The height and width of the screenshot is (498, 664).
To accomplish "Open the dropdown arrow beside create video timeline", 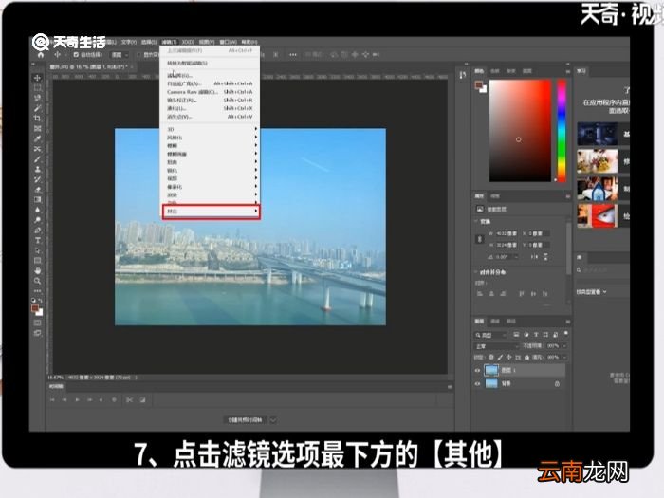I will (x=273, y=420).
